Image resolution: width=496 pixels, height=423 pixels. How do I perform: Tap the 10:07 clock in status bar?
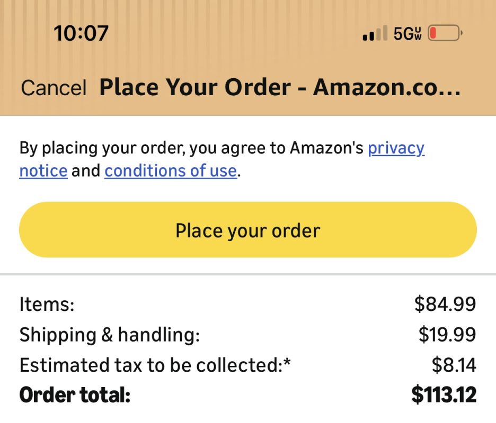(81, 34)
